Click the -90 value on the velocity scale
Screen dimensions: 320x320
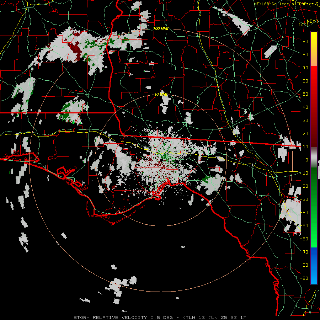coord(304,278)
